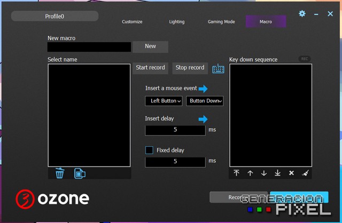Toggle the REC indicator above key sequence

point(305,59)
